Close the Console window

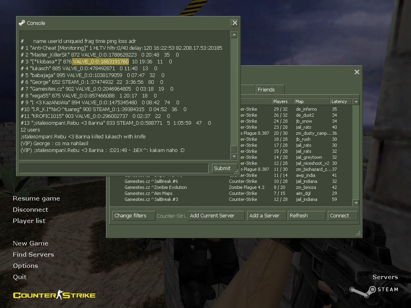[234, 23]
